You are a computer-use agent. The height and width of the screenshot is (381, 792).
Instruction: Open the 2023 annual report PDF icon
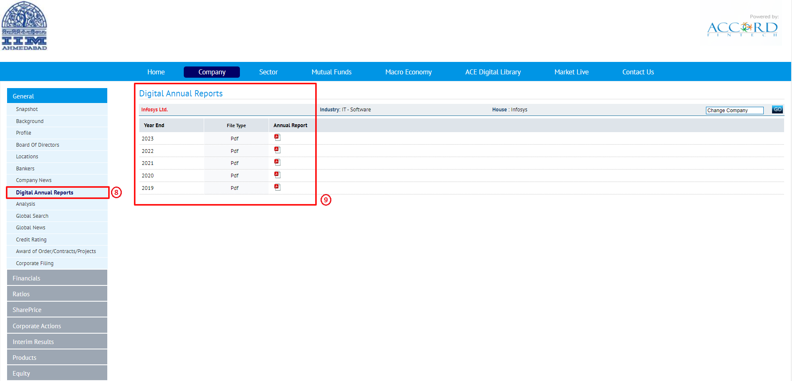[277, 138]
